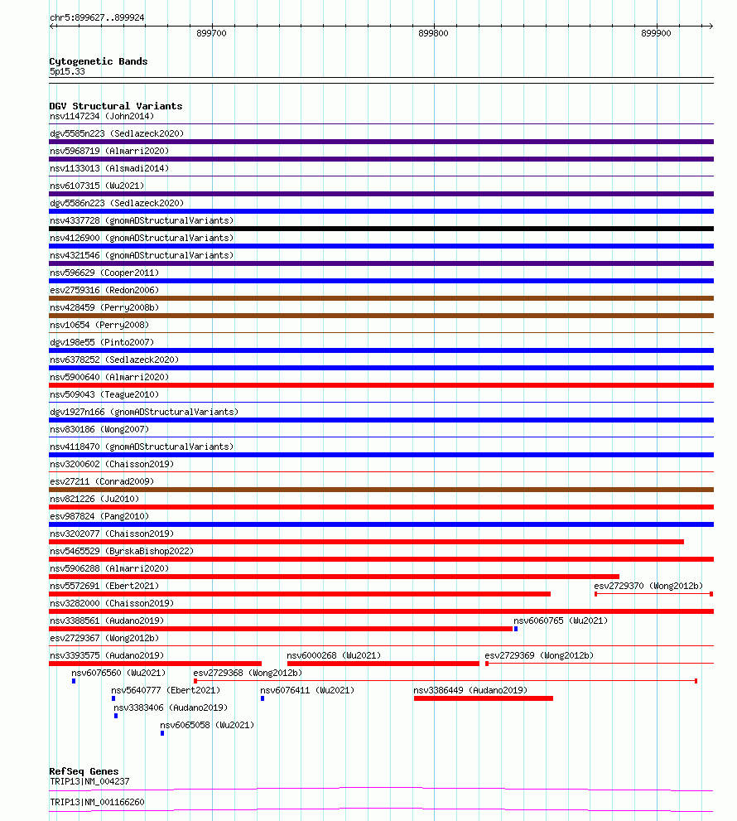The height and width of the screenshot is (821, 737).
Task: Open nsv5640777 (Ebert2021) variant
Action: click(166, 690)
